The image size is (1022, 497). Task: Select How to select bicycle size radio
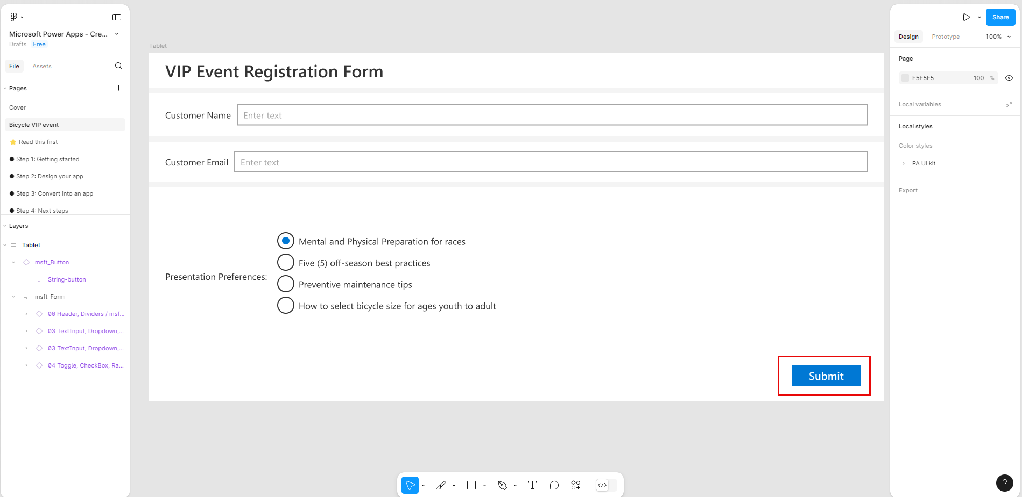click(286, 305)
